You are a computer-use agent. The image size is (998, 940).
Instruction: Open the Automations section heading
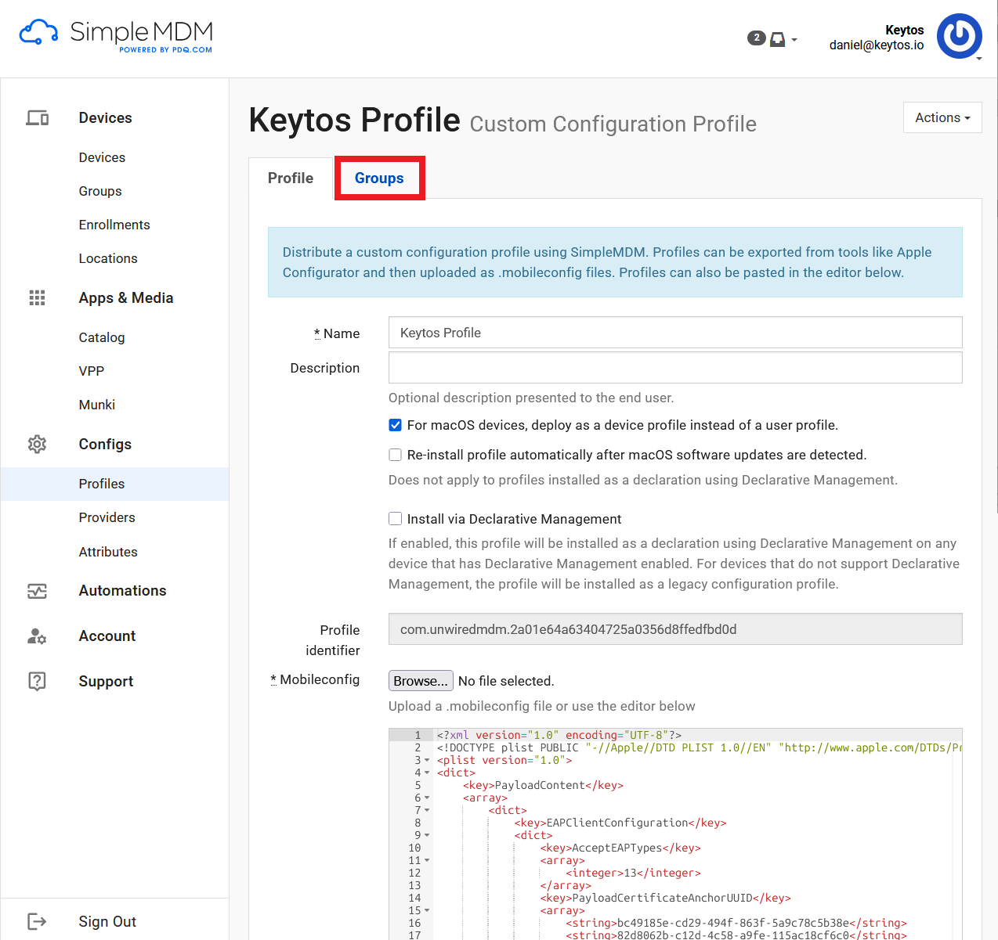click(122, 591)
